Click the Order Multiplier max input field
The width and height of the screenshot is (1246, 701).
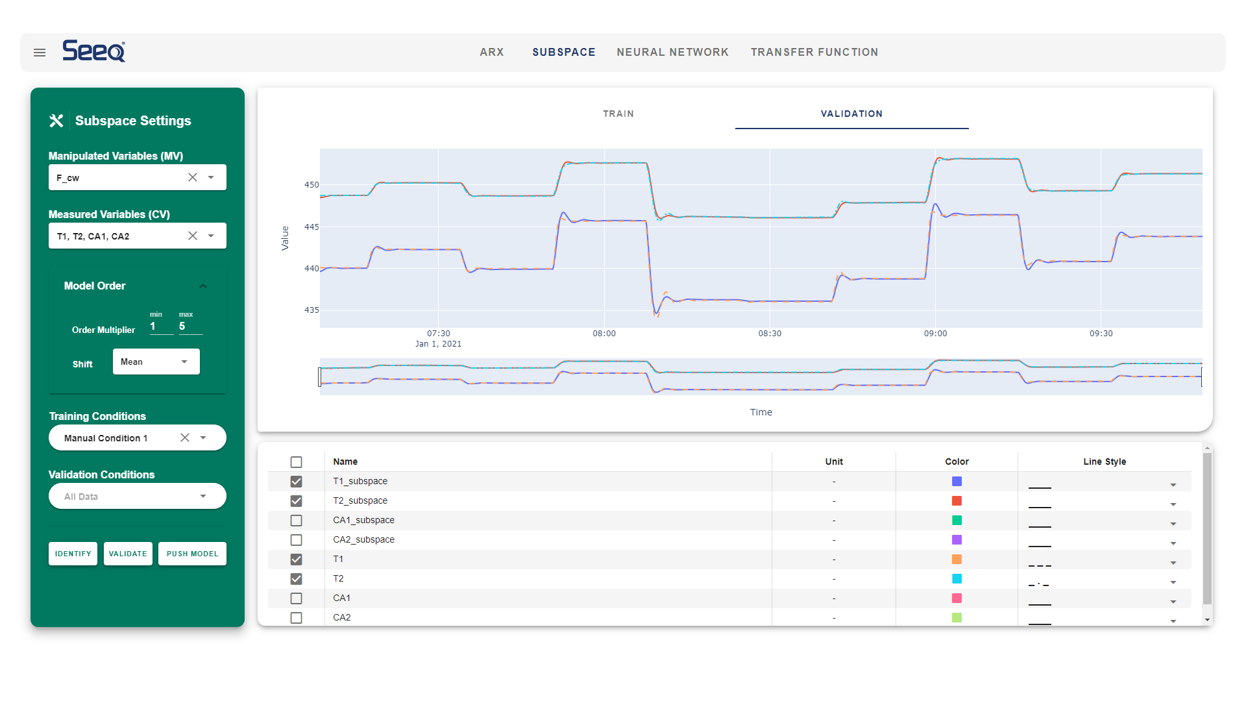click(189, 326)
